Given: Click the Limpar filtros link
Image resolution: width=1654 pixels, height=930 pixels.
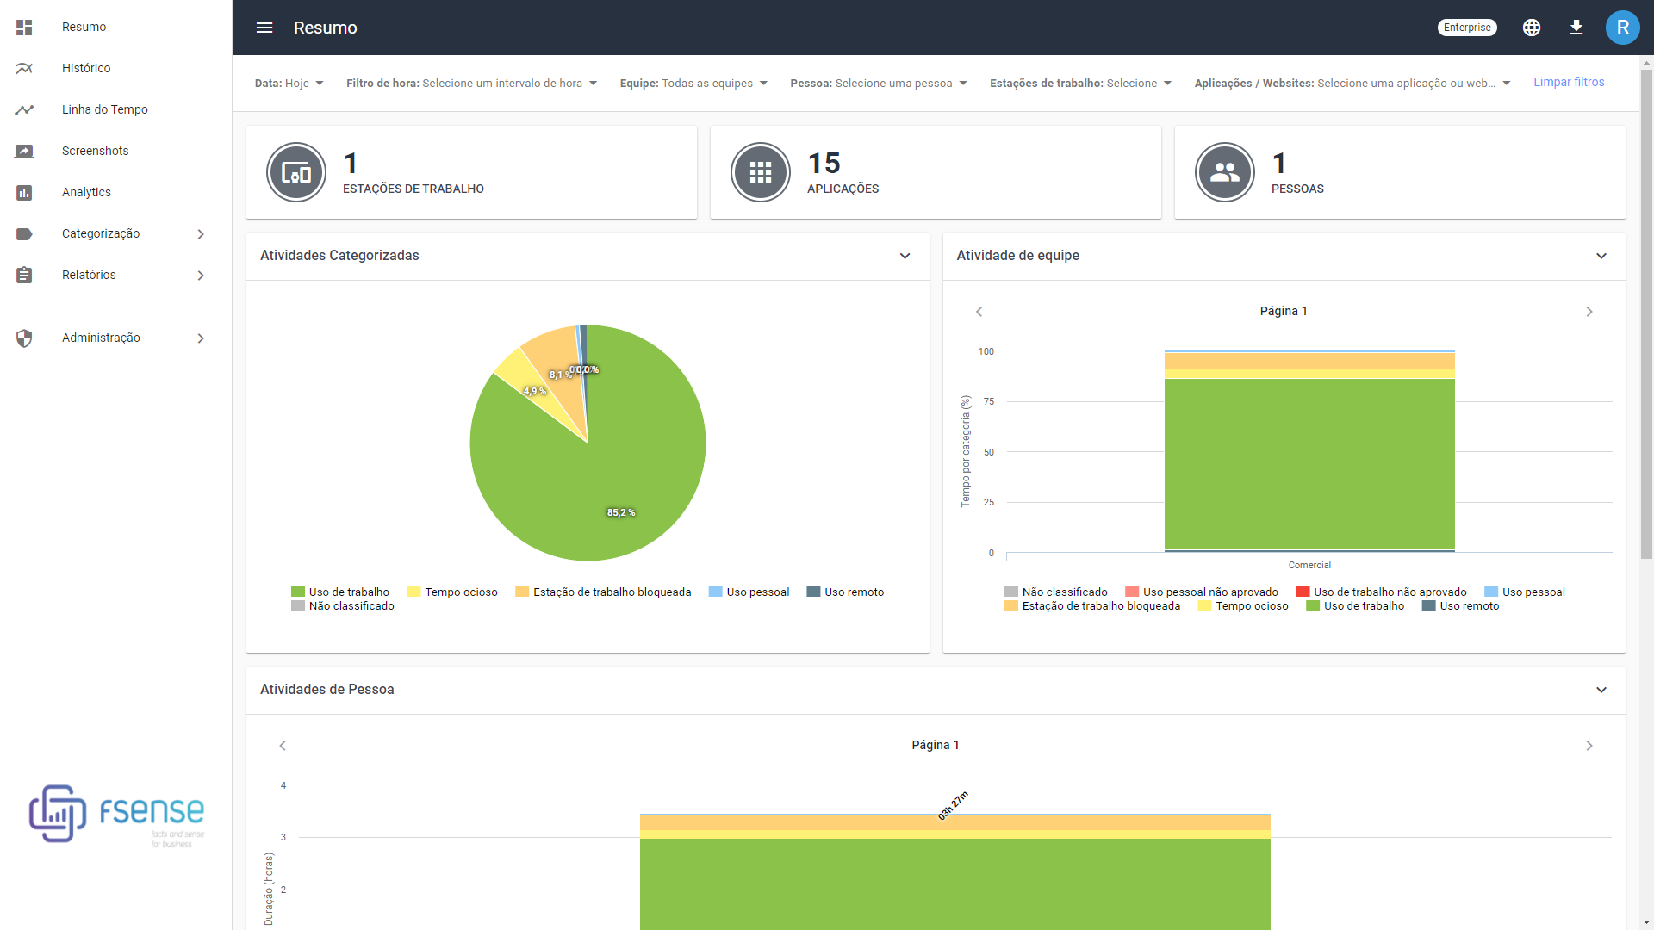Looking at the screenshot, I should 1569,82.
